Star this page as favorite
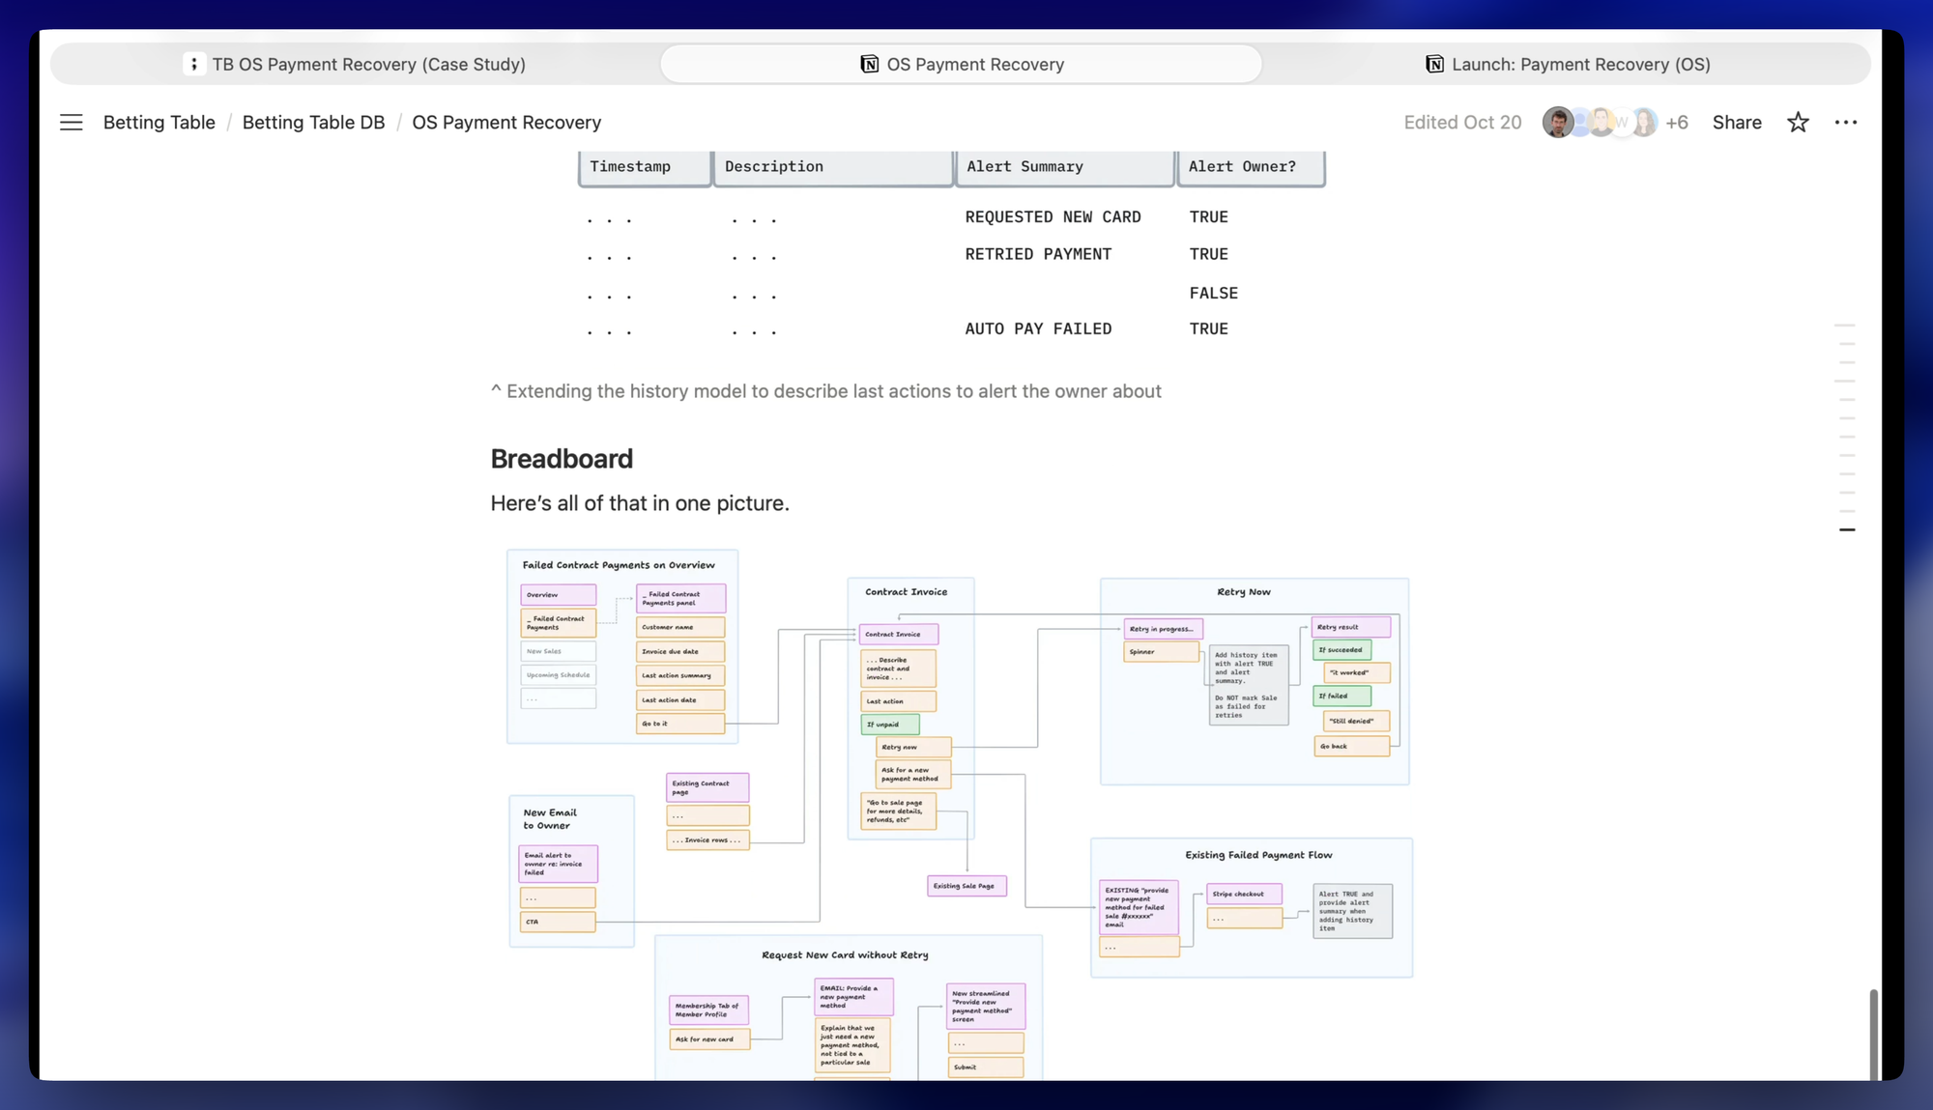 pos(1798,123)
